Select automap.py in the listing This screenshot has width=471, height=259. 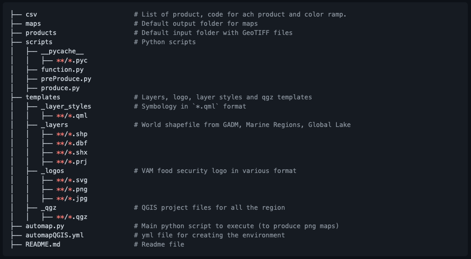coord(45,226)
